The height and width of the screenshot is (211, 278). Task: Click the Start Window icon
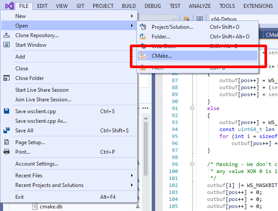(x=7, y=45)
